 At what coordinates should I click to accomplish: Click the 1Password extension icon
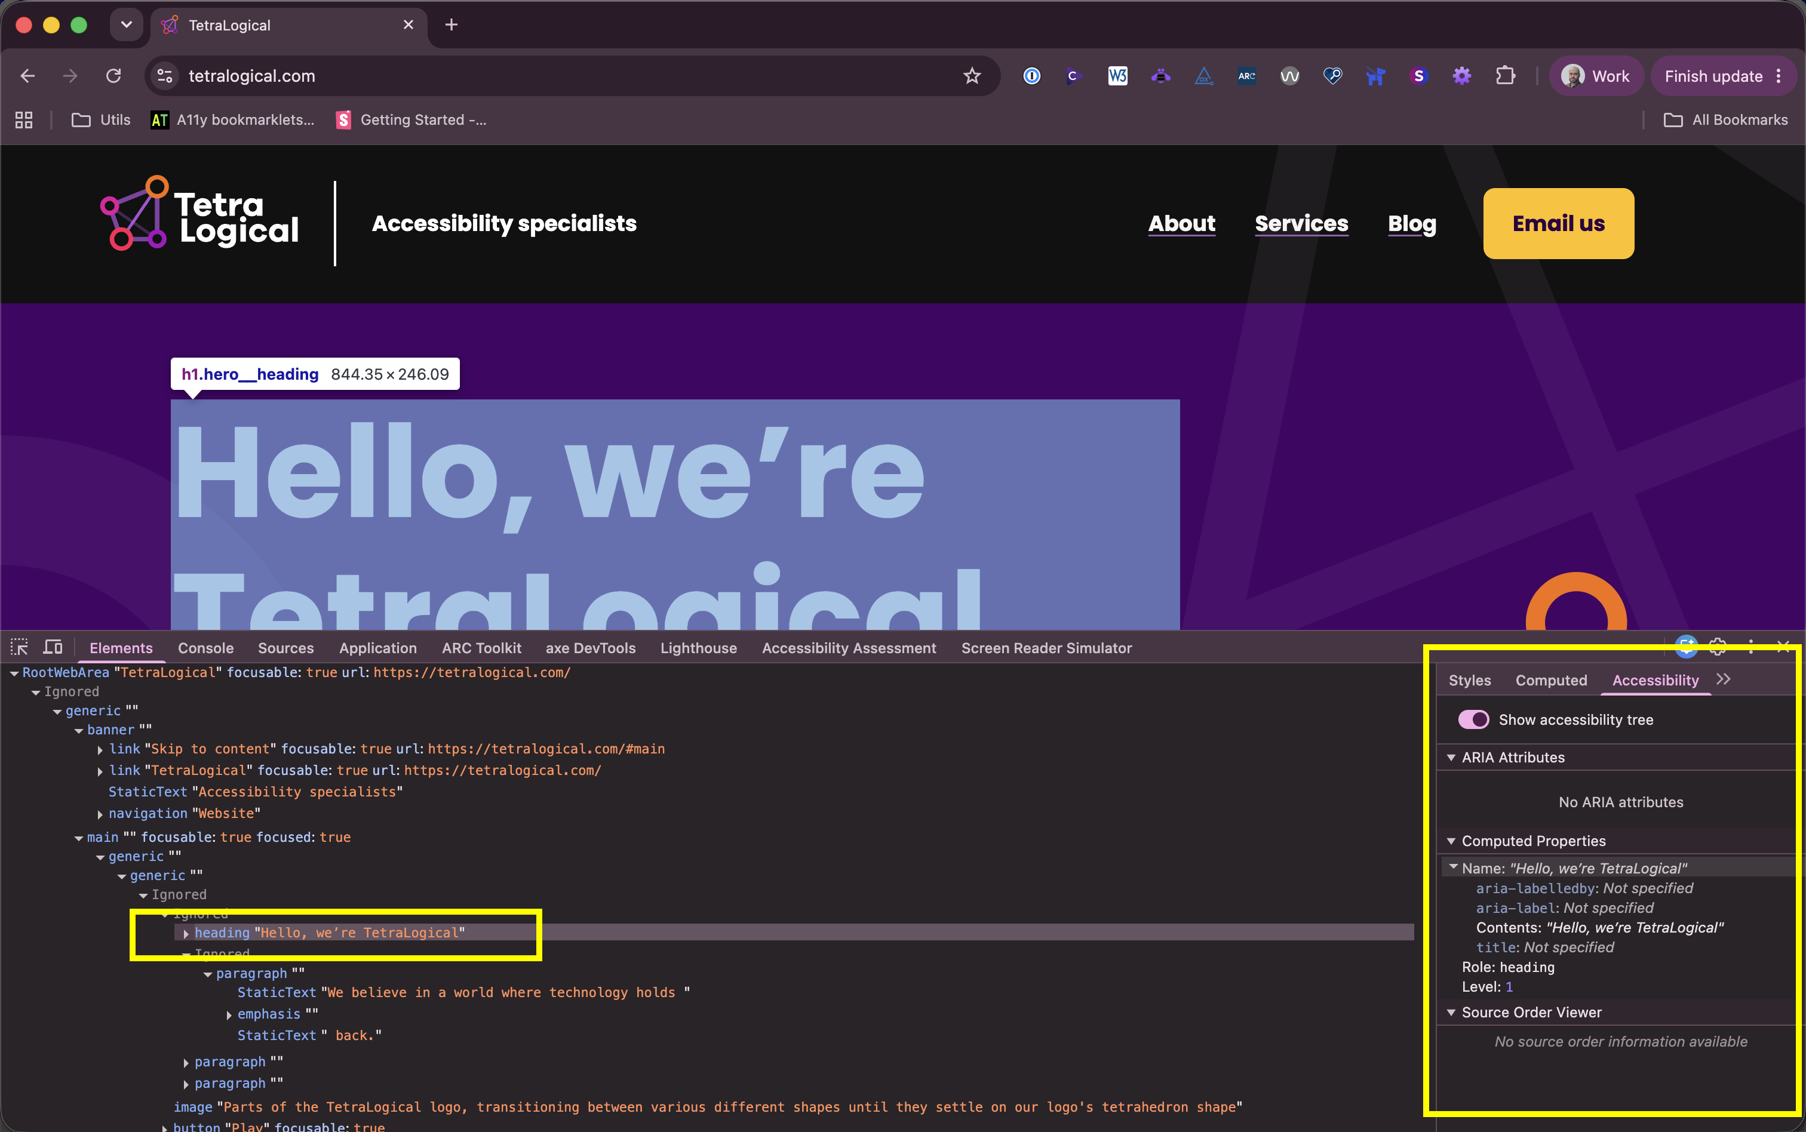coord(1031,76)
